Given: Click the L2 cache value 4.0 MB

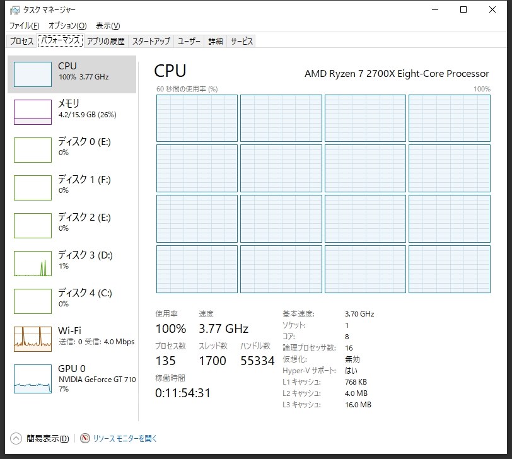Looking at the screenshot, I should [x=356, y=393].
